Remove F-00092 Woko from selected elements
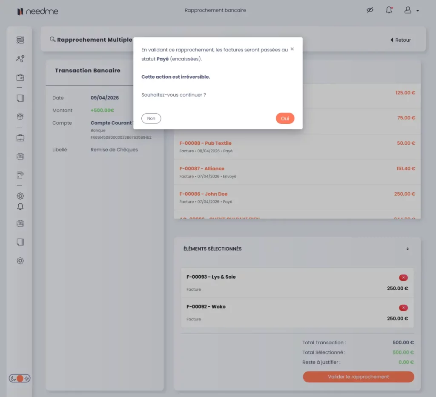436x397 pixels. [x=403, y=308]
